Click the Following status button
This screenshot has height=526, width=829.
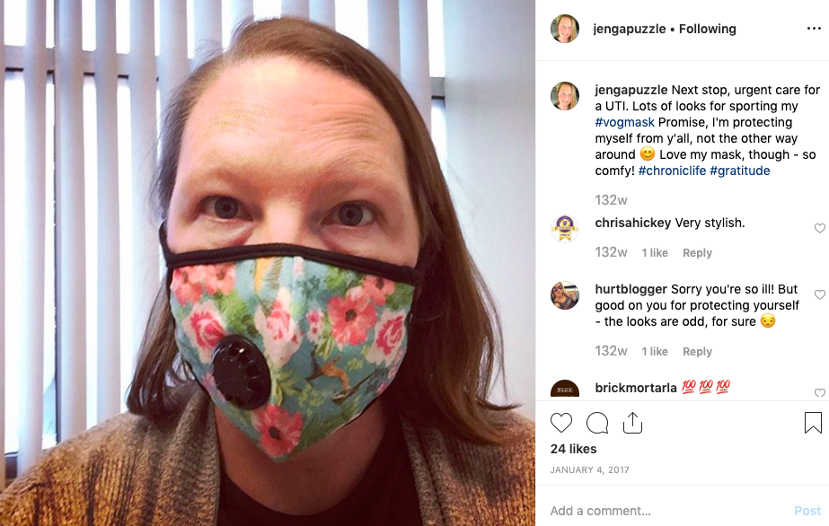[x=708, y=29]
